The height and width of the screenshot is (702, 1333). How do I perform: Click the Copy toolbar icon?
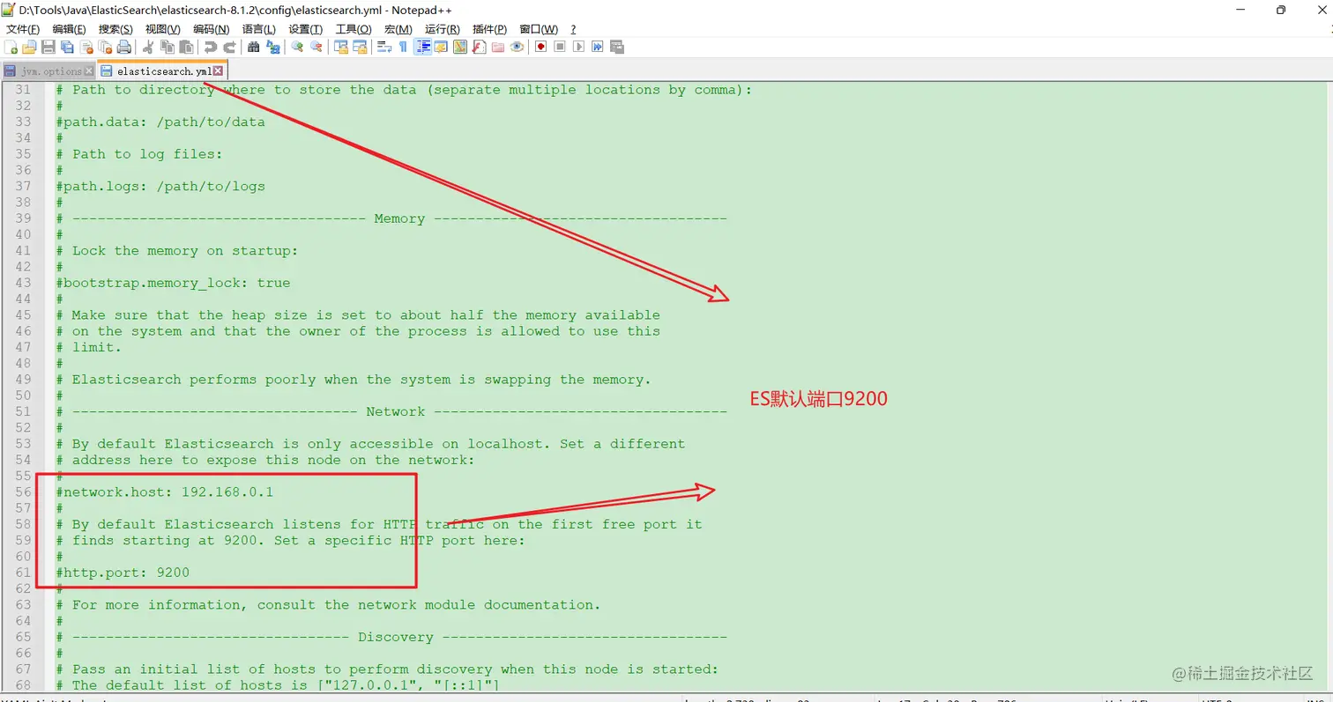168,47
